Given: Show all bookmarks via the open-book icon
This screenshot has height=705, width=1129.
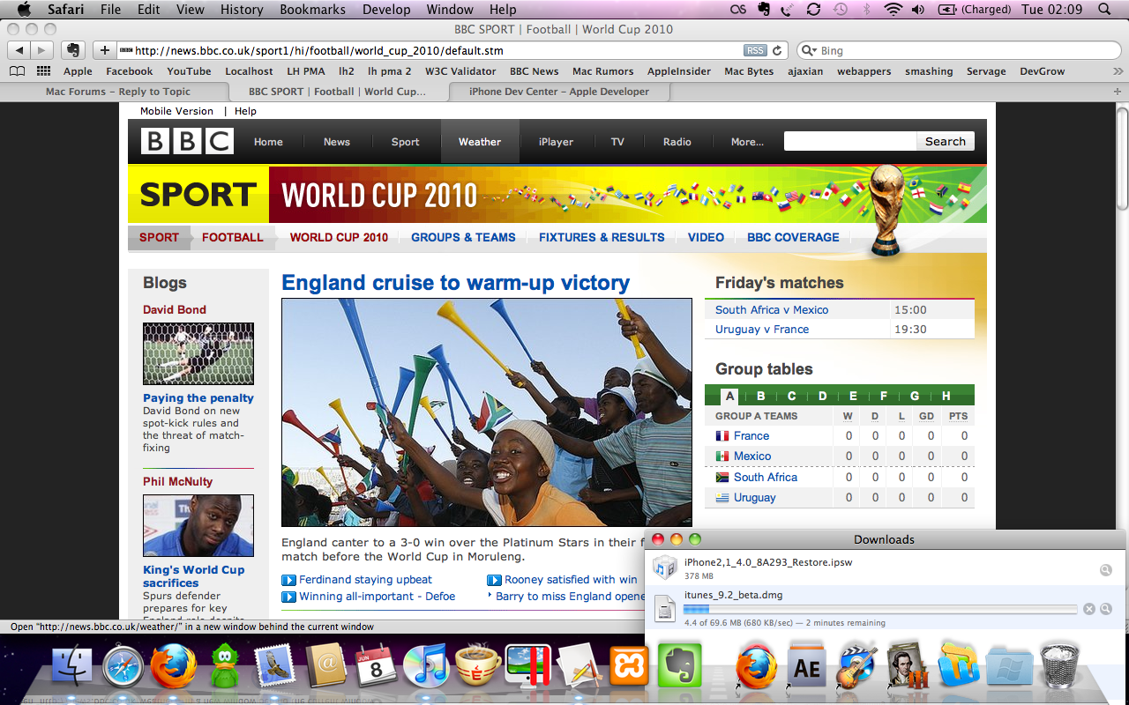Looking at the screenshot, I should coord(17,71).
